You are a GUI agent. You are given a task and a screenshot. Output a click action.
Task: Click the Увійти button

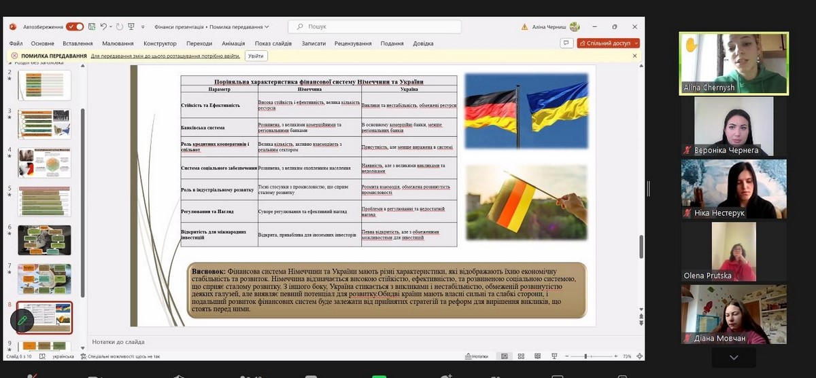(x=256, y=56)
